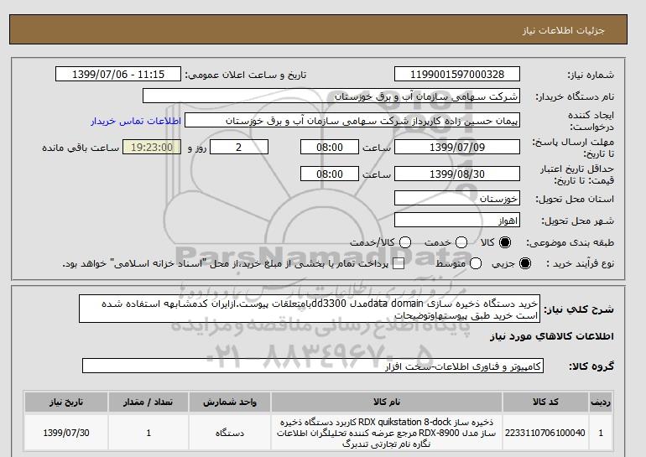Screen dimensions: 646x457
Task: Click the نام کالا column header
Action: 387,402
